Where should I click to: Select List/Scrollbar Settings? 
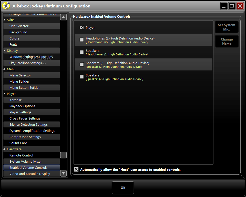tap(32, 63)
